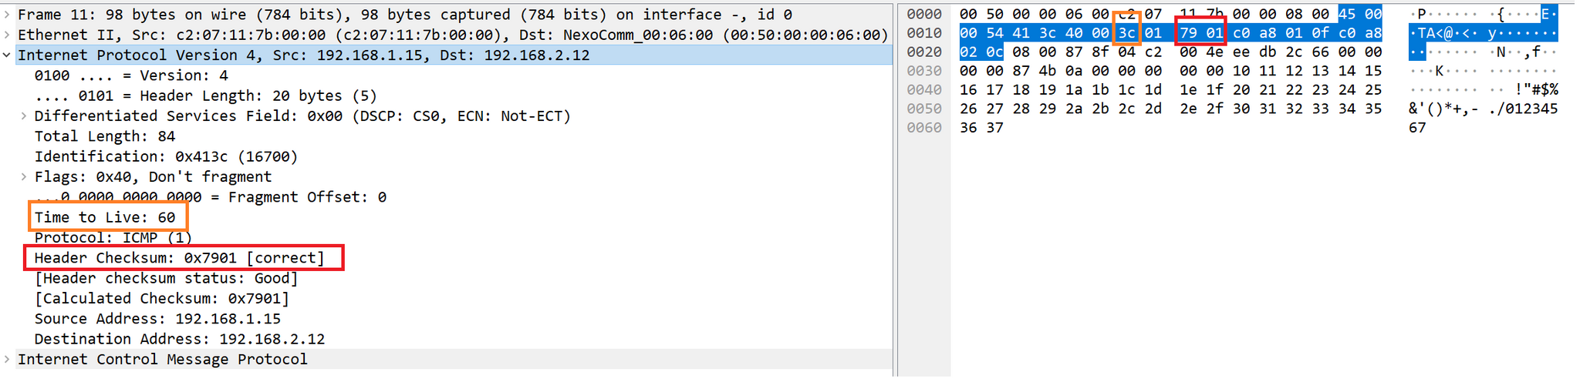This screenshot has height=392, width=1580.
Task: Select the Calculated Checksum line
Action: tap(162, 298)
